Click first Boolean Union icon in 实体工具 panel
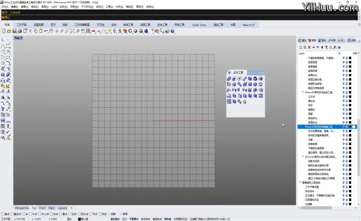Viewport: 361px width, 221px height. pos(229,79)
